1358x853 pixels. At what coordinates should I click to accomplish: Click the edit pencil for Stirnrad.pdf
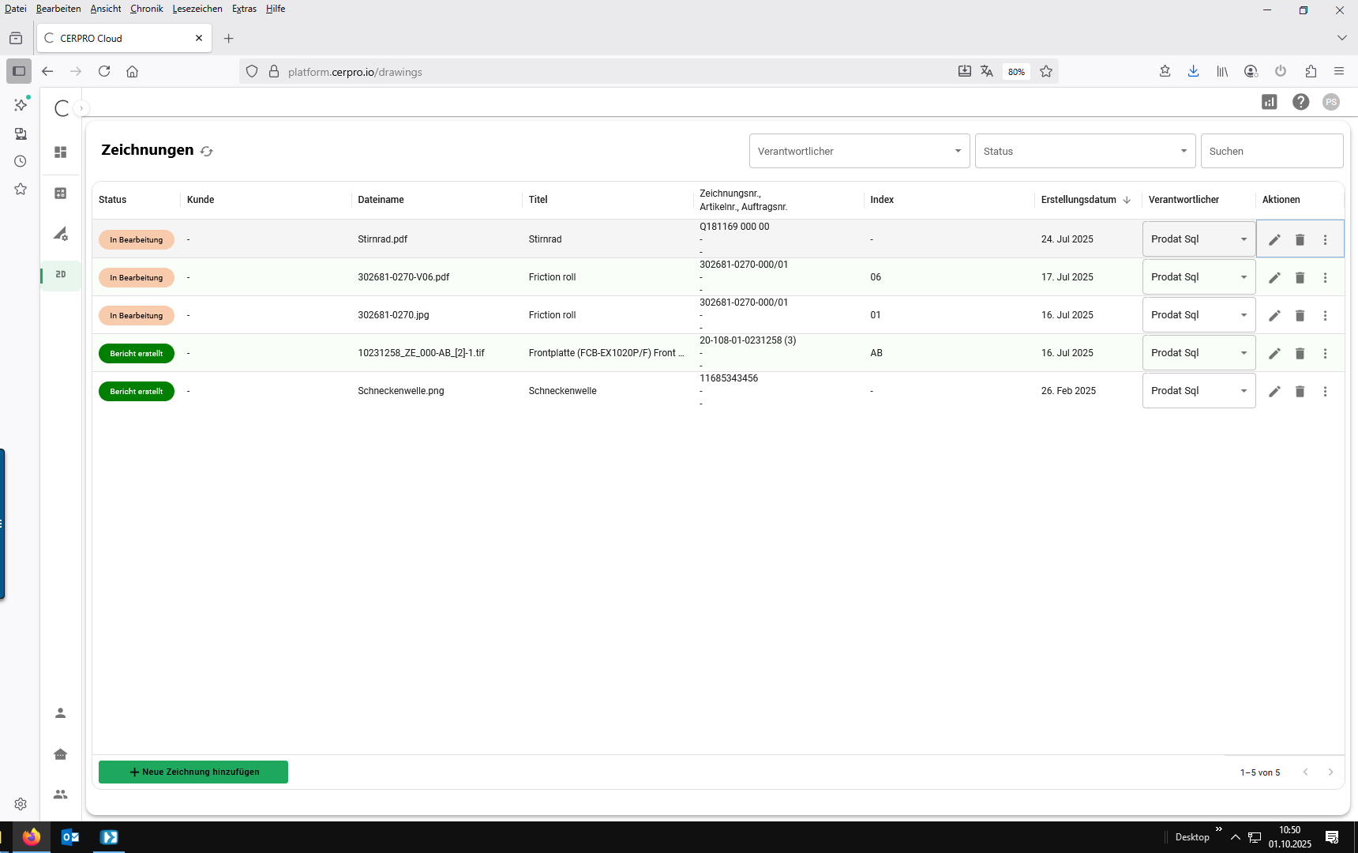coord(1274,239)
